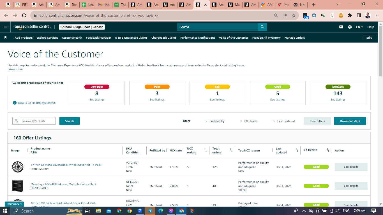Go to Manage Orders
The height and width of the screenshot is (215, 383).
click(x=295, y=38)
